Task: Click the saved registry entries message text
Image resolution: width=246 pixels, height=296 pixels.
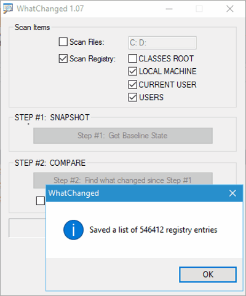Action: click(x=153, y=230)
